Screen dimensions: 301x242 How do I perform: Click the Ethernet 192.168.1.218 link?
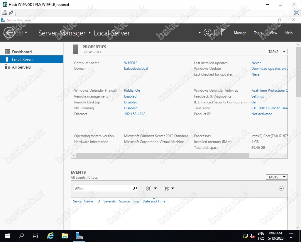click(x=135, y=114)
